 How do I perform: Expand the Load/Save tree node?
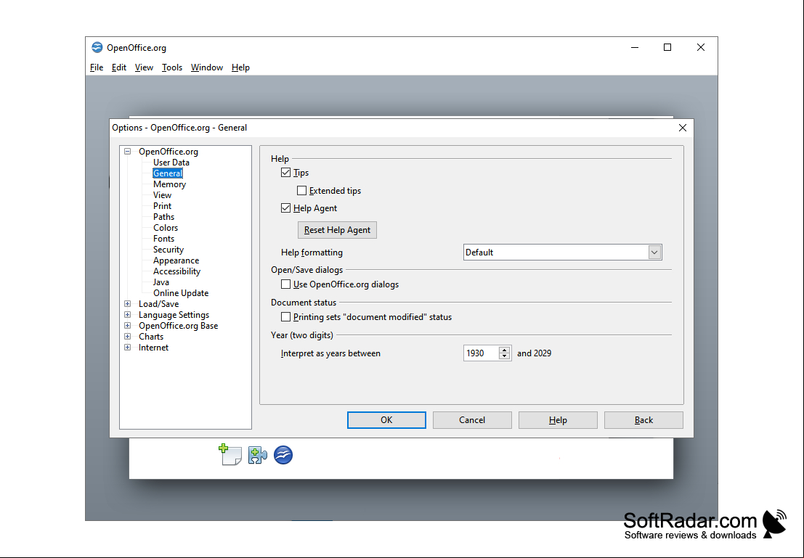click(x=128, y=304)
